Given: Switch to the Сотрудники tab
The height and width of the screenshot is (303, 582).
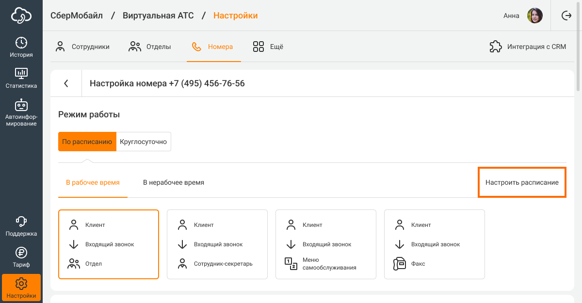Looking at the screenshot, I should point(82,47).
